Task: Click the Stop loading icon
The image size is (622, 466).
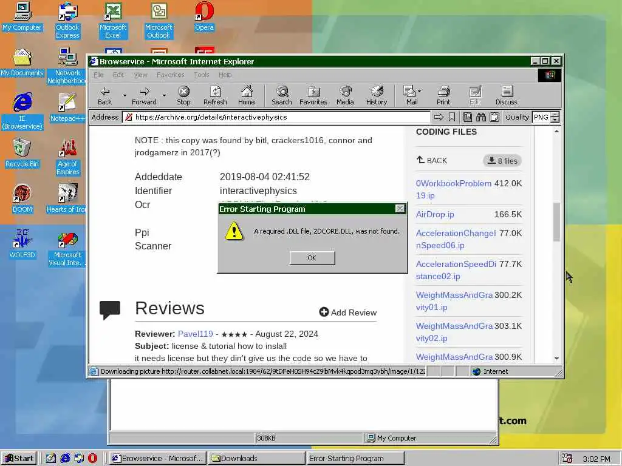Action: coord(183,95)
